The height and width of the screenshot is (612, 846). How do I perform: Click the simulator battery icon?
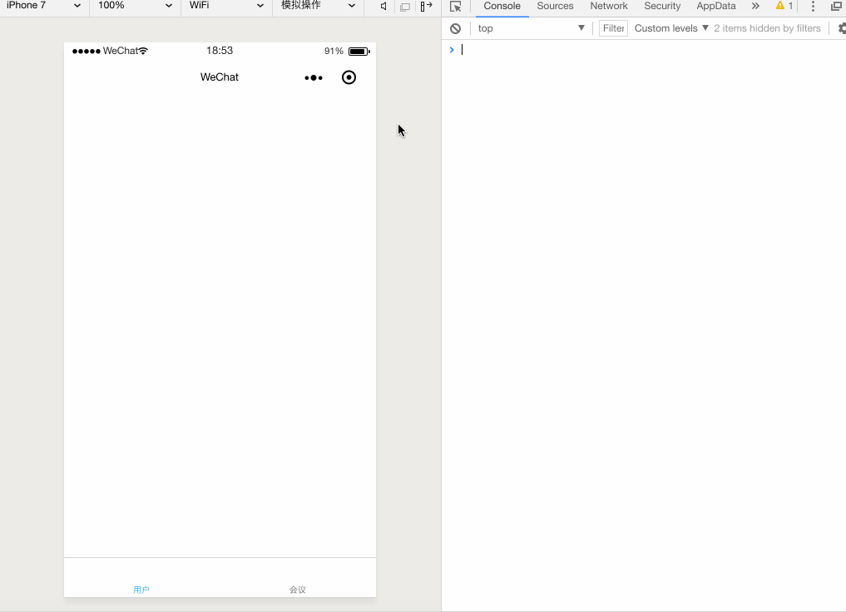pos(359,52)
